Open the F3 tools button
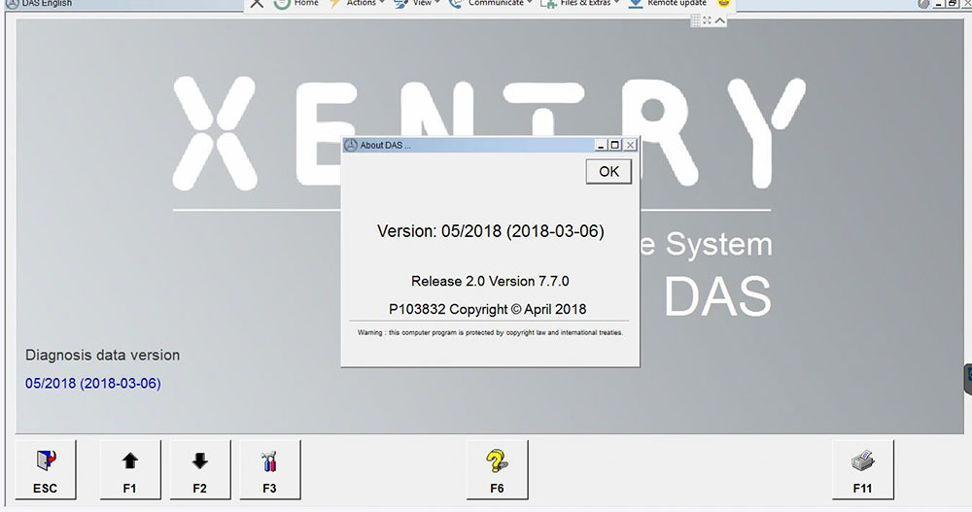 (269, 470)
